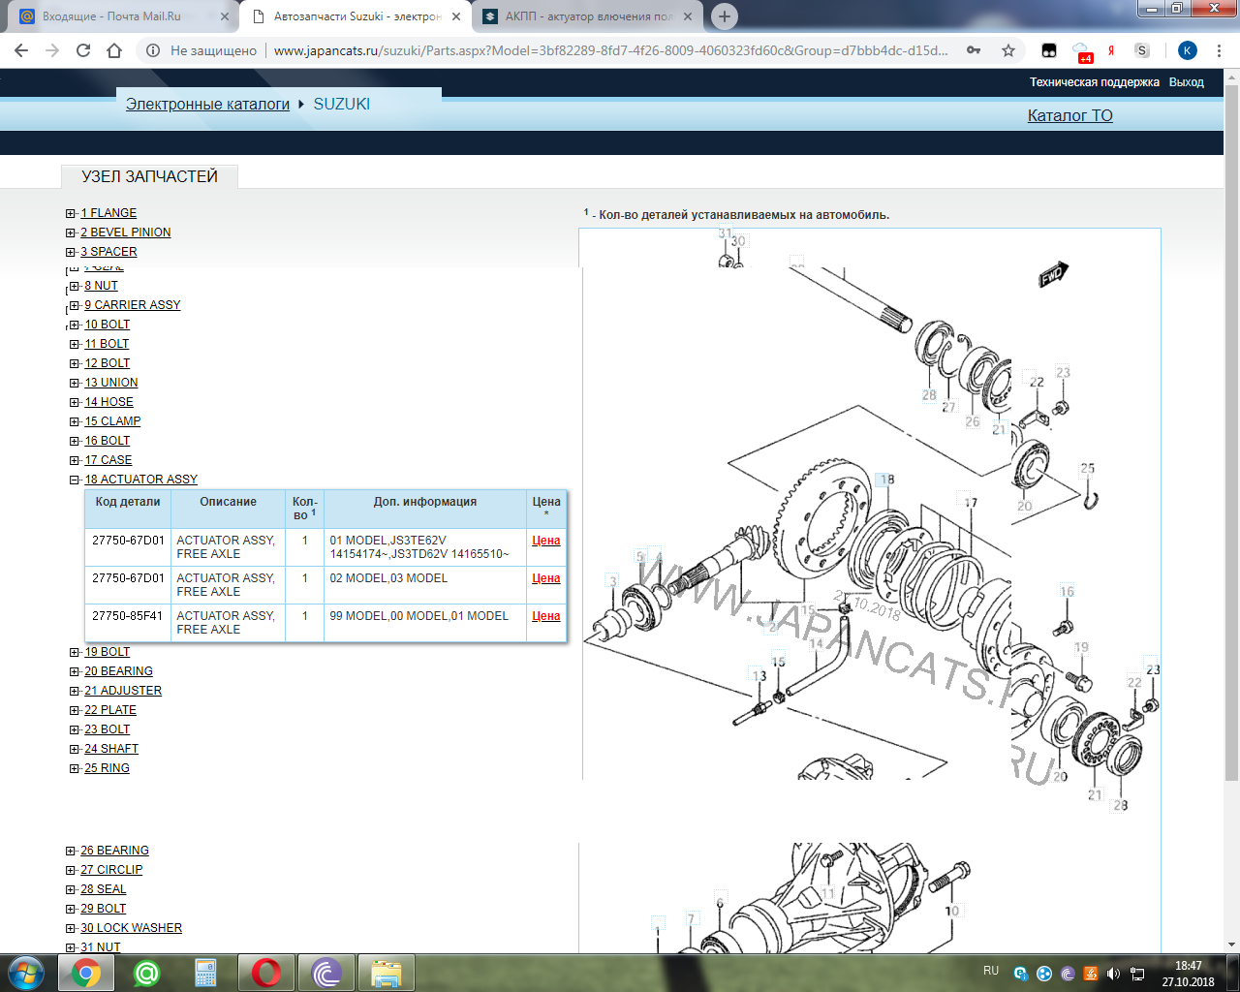Image resolution: width=1240 pixels, height=992 pixels.
Task: Open the Электронные каталоги breadcrumb link
Action: coord(207,104)
